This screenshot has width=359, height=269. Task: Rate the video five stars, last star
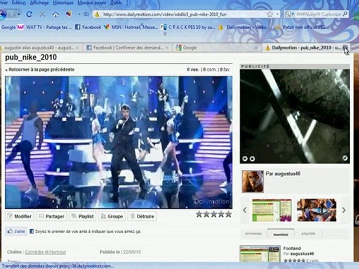click(228, 214)
